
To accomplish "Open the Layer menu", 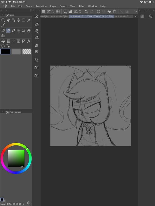I will tap(53, 6).
